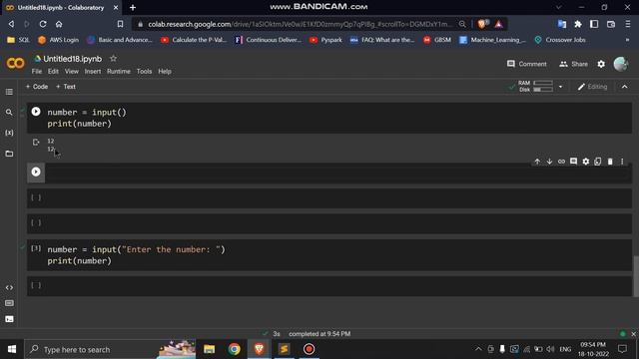Open Chrome from the taskbar
This screenshot has width=639, height=359.
click(235, 349)
